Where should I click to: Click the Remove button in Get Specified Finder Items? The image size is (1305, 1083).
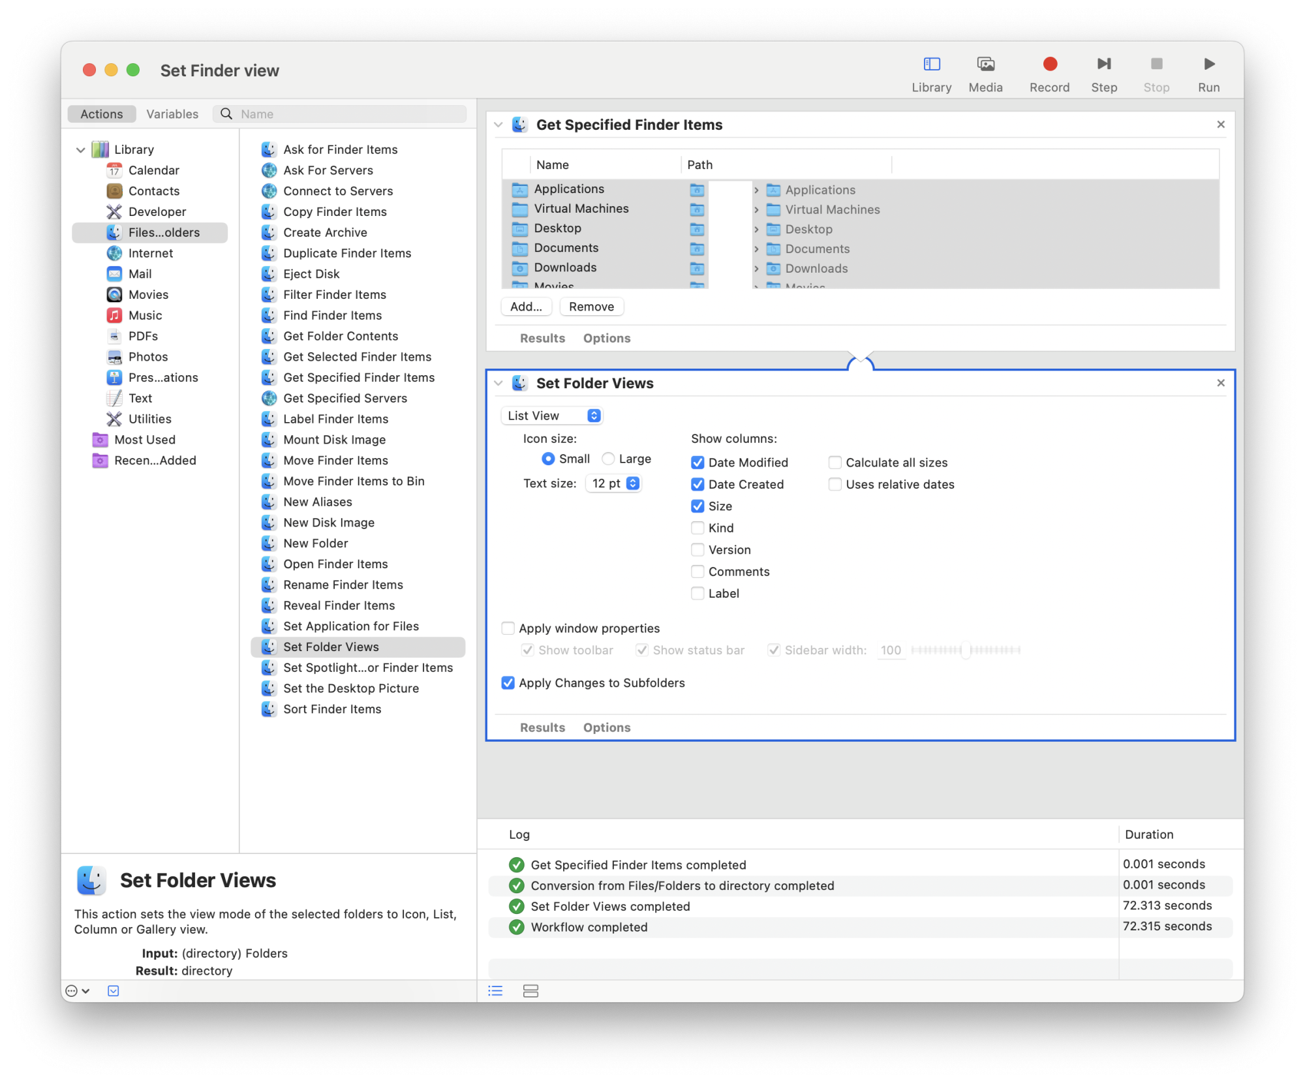click(x=591, y=307)
